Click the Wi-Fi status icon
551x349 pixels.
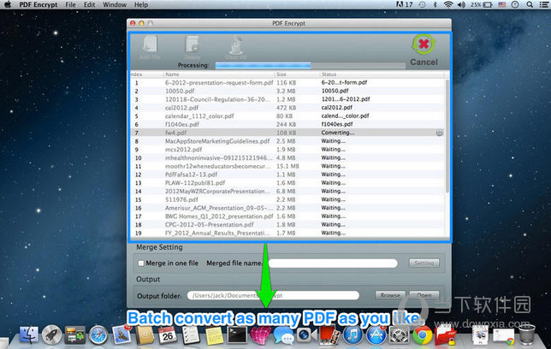click(x=447, y=4)
